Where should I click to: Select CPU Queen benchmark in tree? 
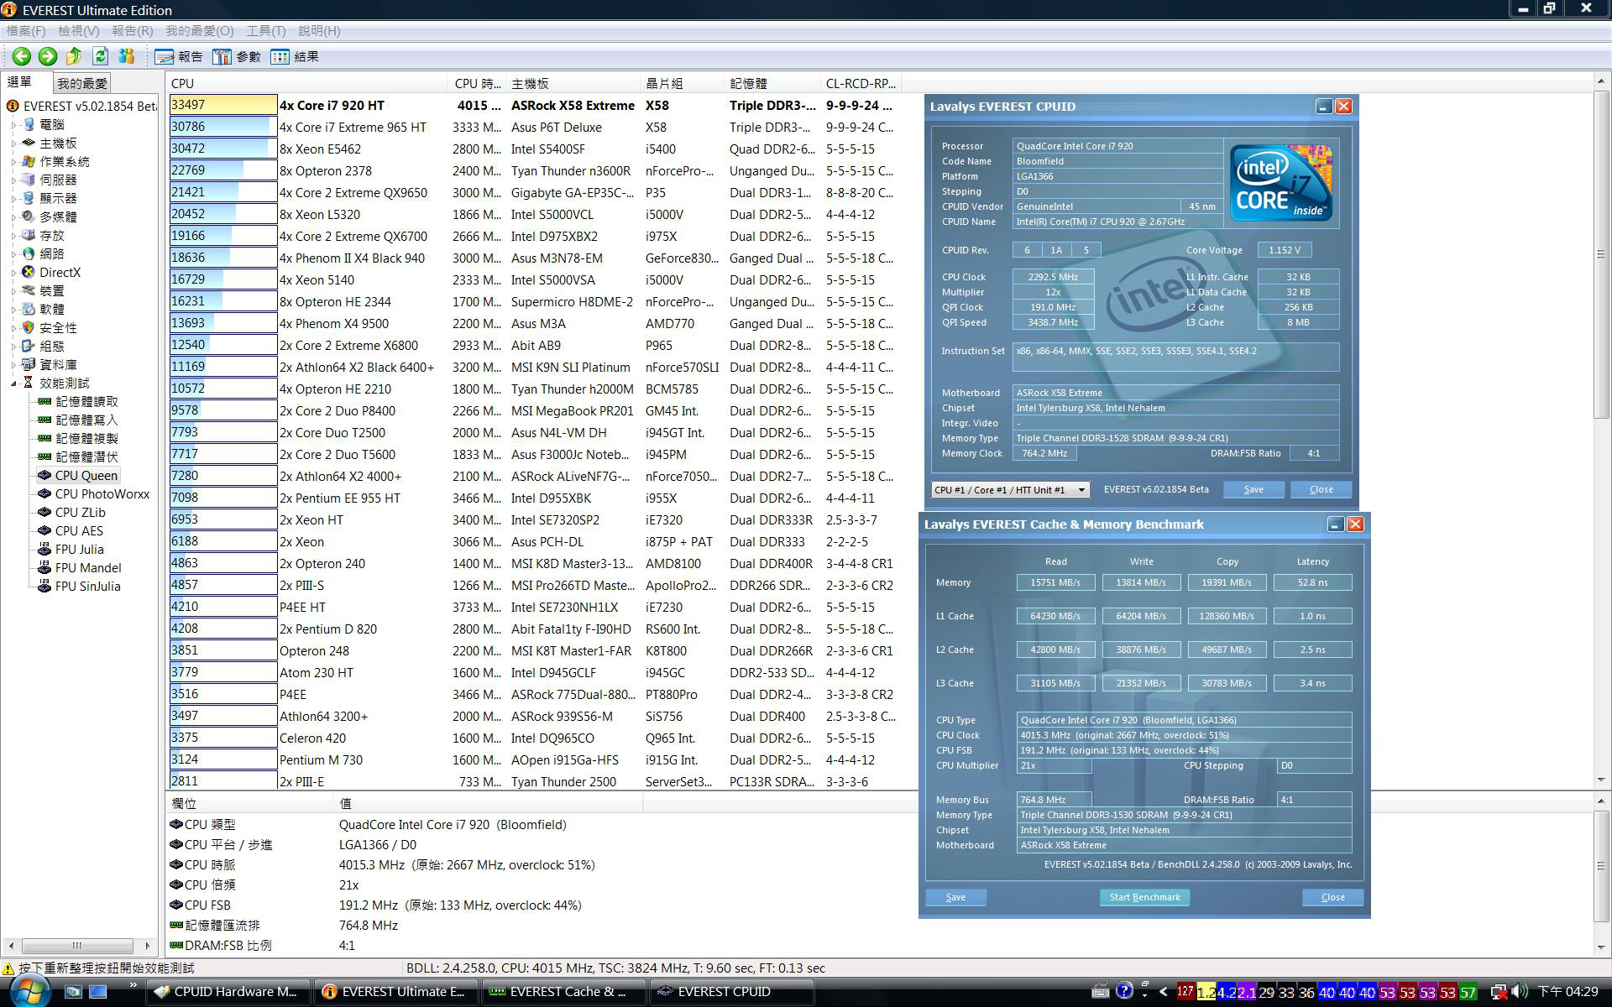(x=86, y=475)
